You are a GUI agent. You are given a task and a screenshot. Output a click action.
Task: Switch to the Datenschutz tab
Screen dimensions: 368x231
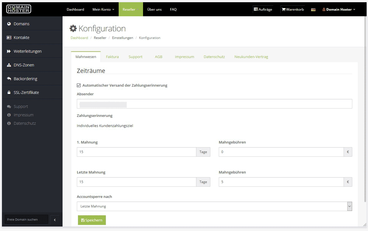(214, 57)
